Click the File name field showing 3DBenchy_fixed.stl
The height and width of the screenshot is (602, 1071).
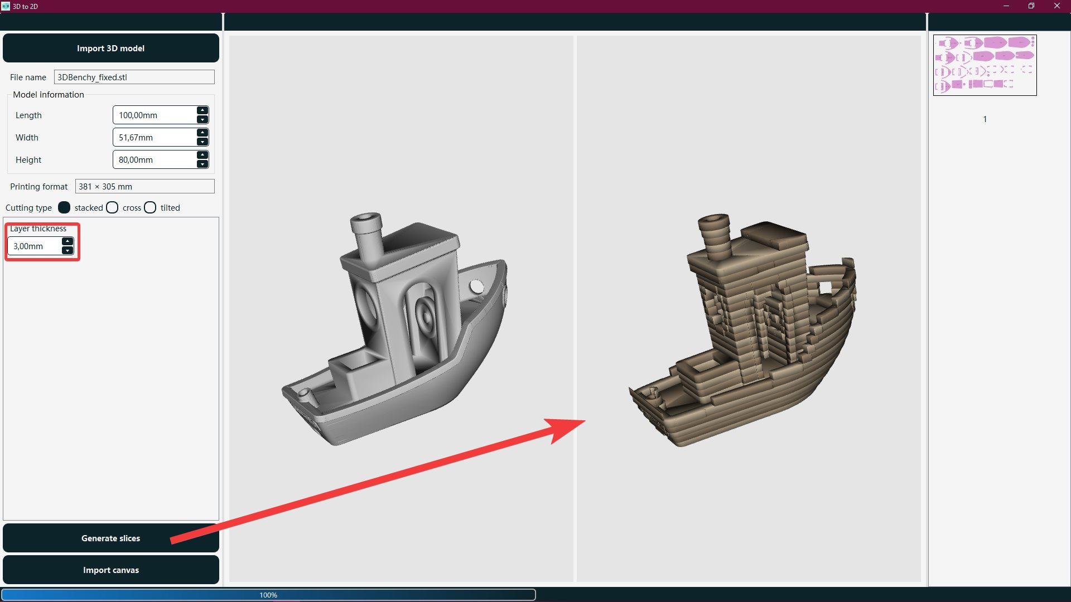point(134,77)
